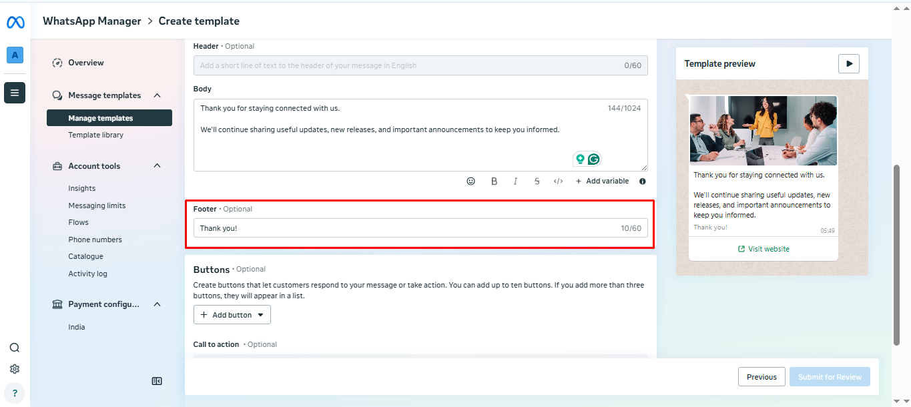Screen dimensions: 911x407
Task: Apply strikethrough formatting to body text
Action: click(537, 181)
